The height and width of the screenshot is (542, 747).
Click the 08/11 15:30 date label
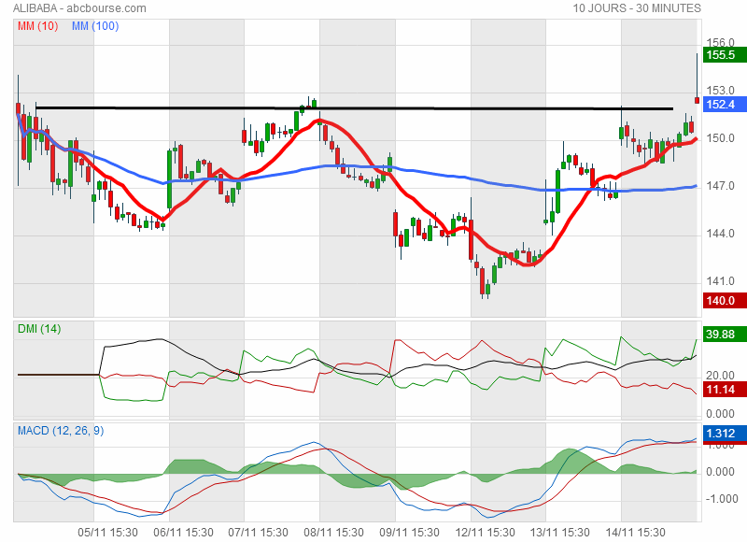tap(333, 533)
